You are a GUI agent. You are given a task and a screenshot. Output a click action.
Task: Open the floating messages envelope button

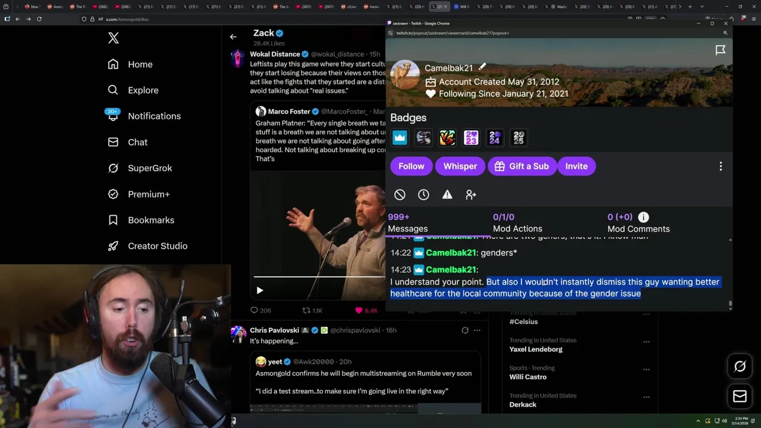740,396
